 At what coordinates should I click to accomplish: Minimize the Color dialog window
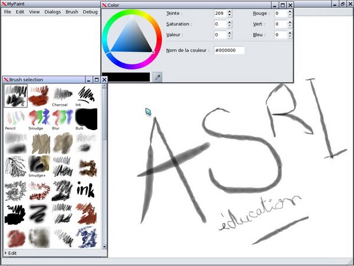pos(274,5)
